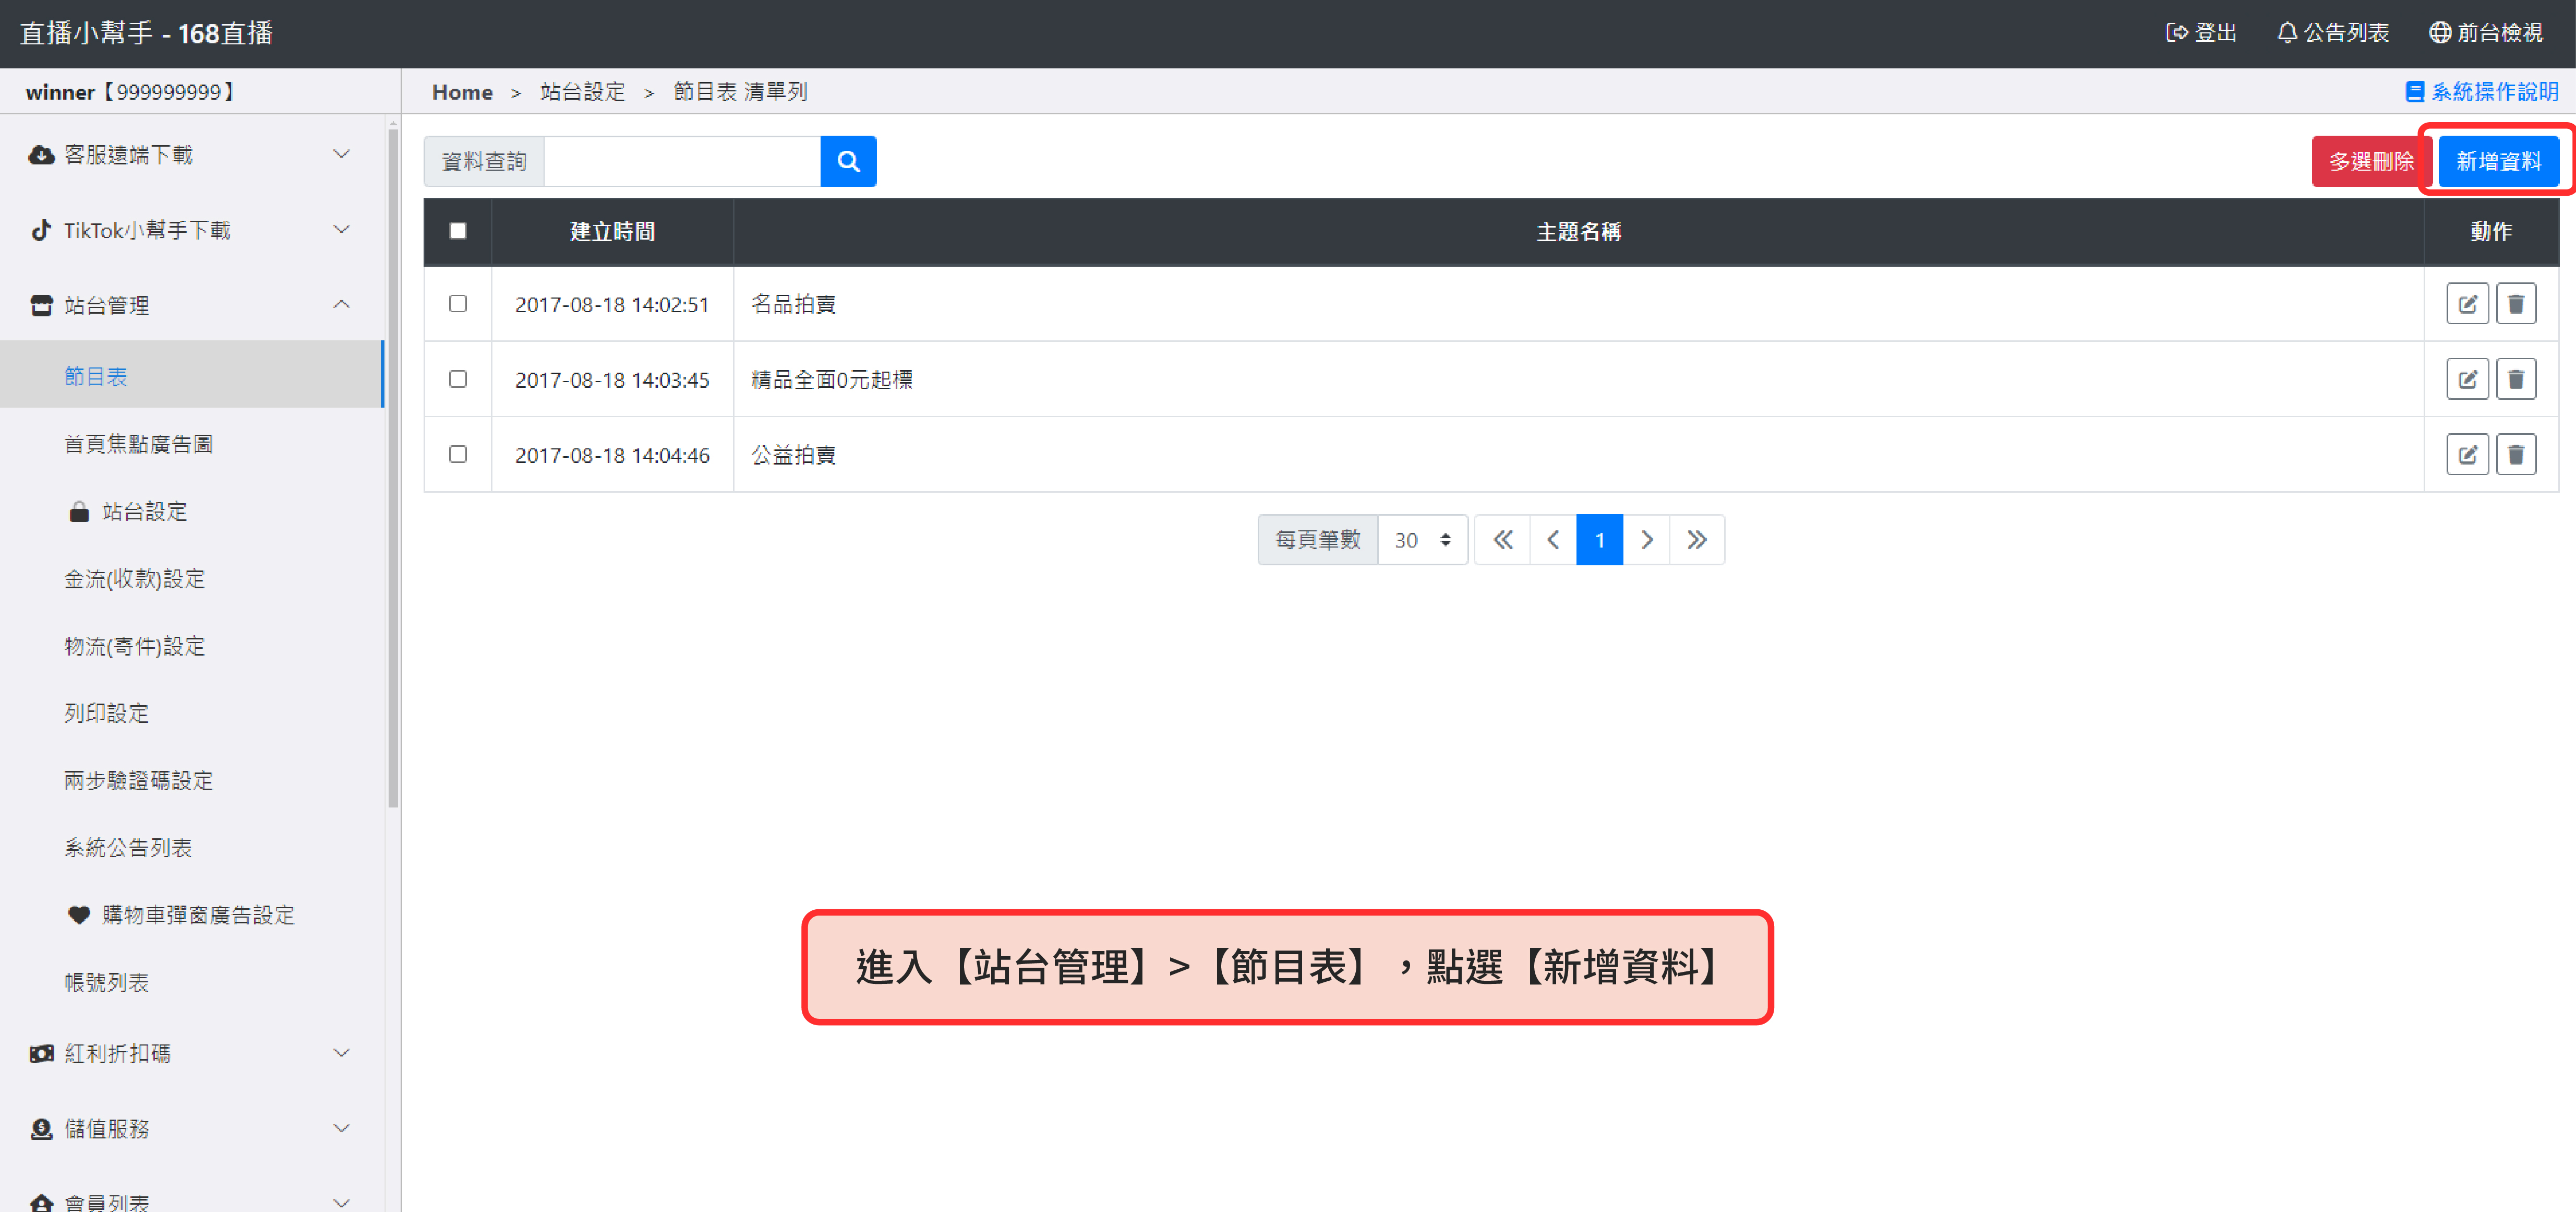Open 首頁焦點廣告圖 in the sidebar

click(138, 444)
